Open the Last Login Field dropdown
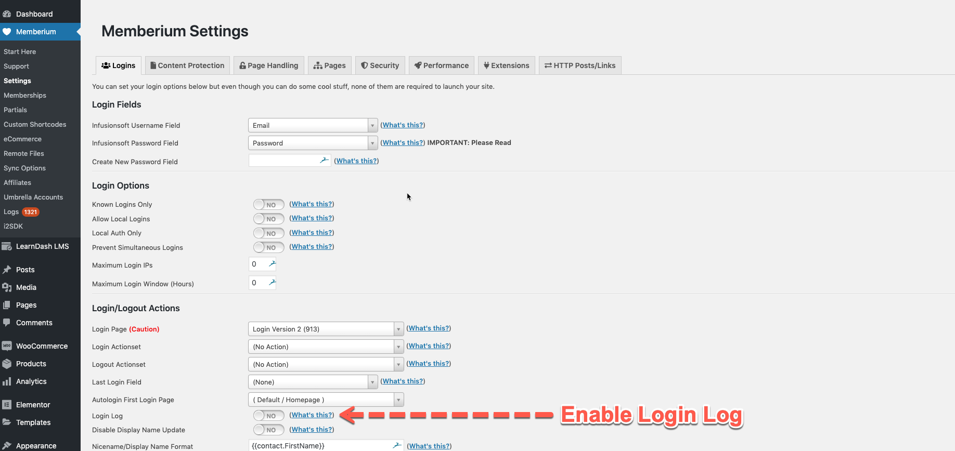The width and height of the screenshot is (955, 451). click(x=313, y=382)
